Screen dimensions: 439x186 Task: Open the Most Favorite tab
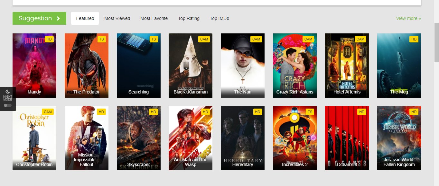(x=154, y=18)
